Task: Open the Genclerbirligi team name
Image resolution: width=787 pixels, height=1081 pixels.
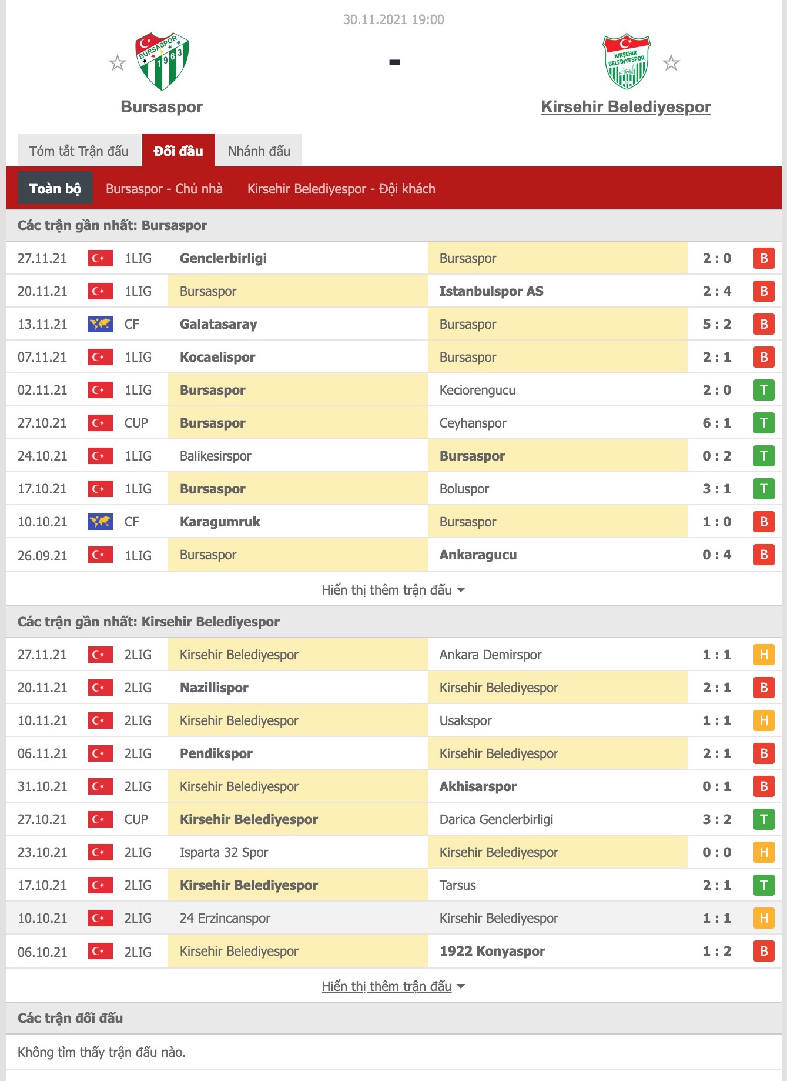Action: point(223,258)
